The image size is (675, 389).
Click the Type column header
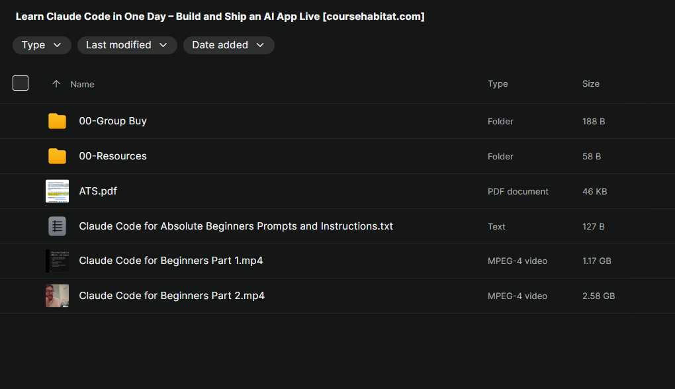[x=498, y=84]
